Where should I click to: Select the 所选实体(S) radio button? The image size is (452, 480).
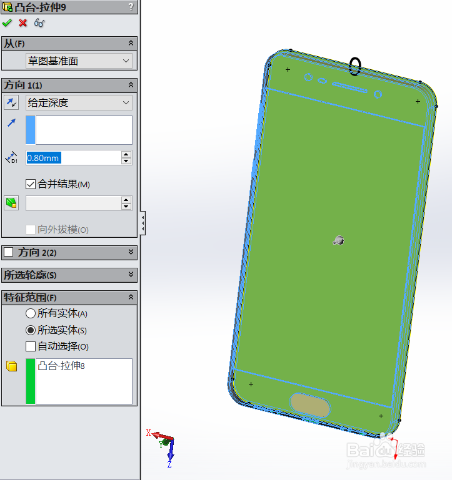pyautogui.click(x=31, y=330)
